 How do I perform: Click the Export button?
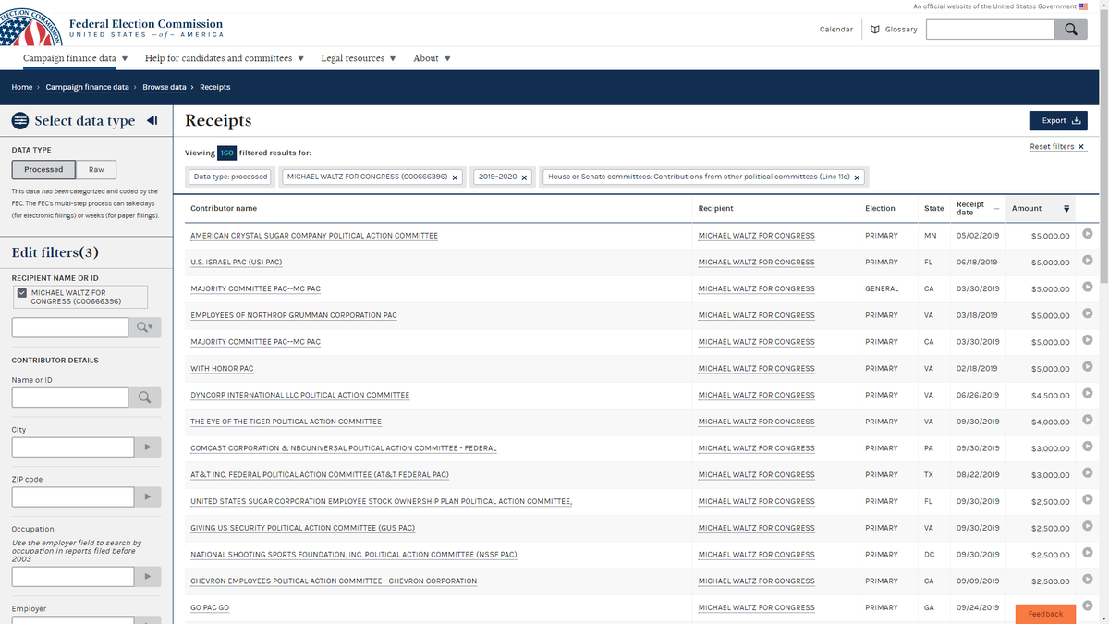(1058, 121)
